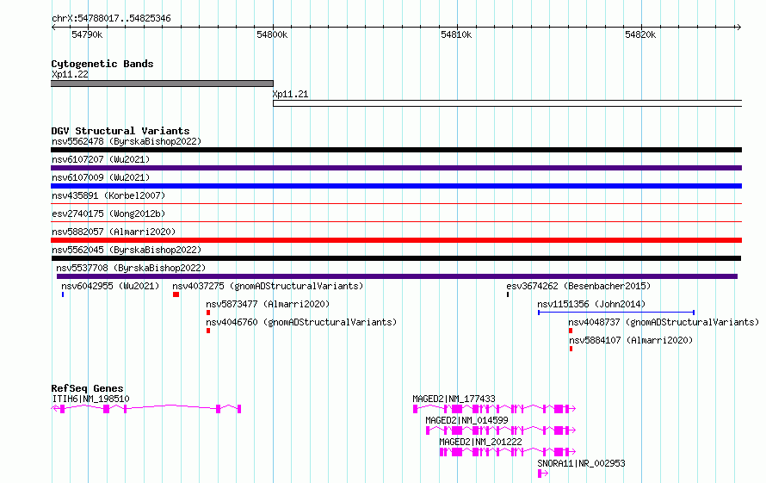Click the chrX:54788017..54825346 coordinates label

(111, 18)
